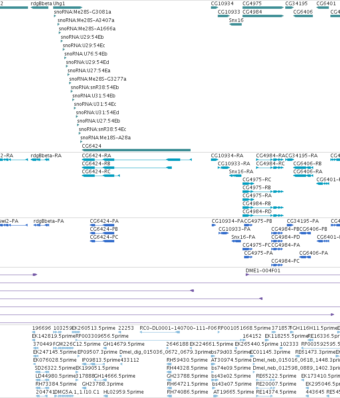Screen dimensions: 340x398
Task: Click the CG4975-RC transcript label
Action: [x=256, y=180]
